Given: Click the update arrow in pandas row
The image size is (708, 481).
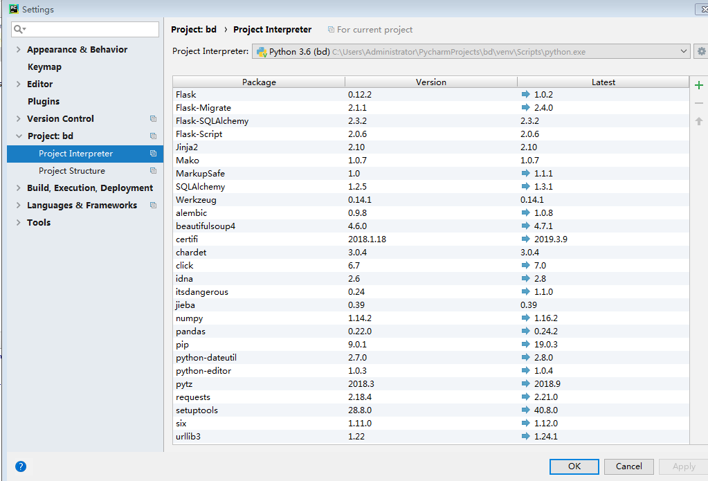Looking at the screenshot, I should [x=525, y=331].
